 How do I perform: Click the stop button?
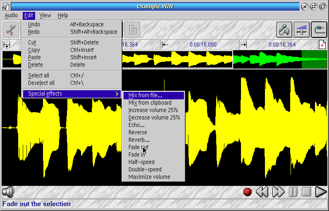click(x=306, y=192)
